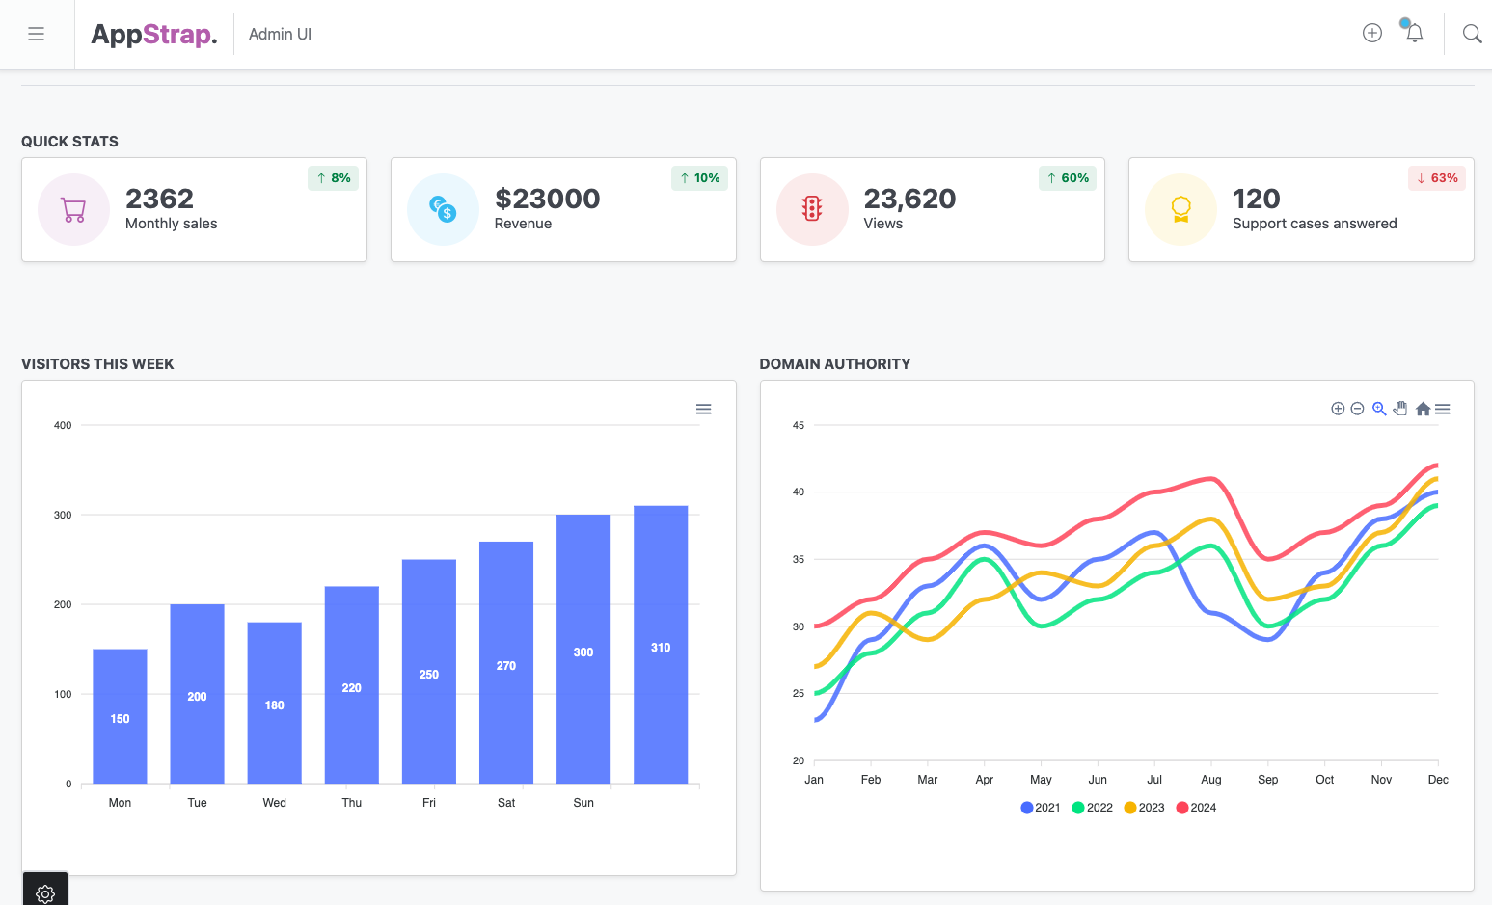Click the Tue bar labeled 200

pyautogui.click(x=197, y=694)
